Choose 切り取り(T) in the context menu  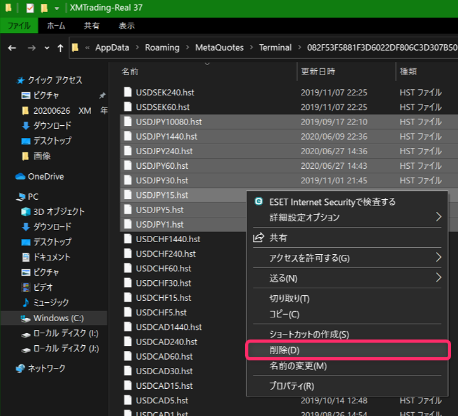point(347,298)
